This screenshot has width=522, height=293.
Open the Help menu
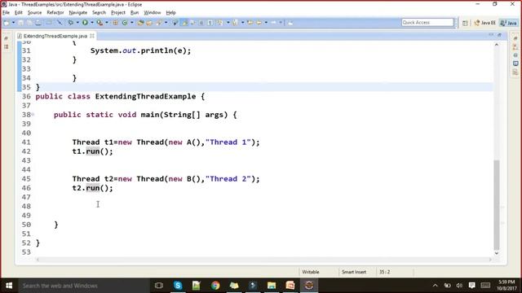point(170,13)
